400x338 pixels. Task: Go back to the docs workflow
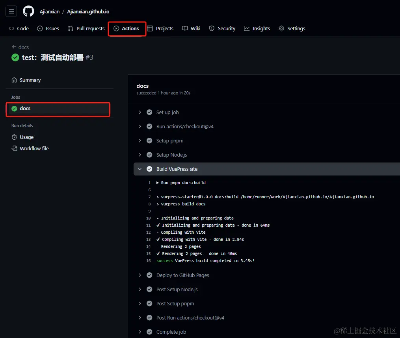20,47
